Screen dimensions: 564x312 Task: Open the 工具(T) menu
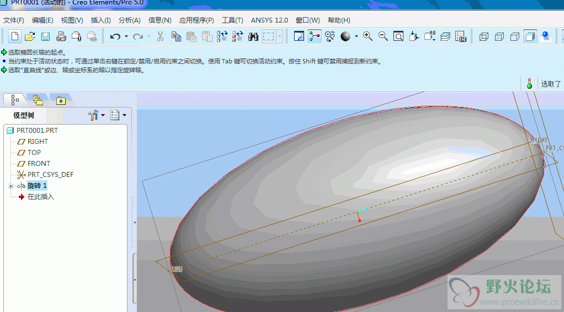pyautogui.click(x=232, y=20)
